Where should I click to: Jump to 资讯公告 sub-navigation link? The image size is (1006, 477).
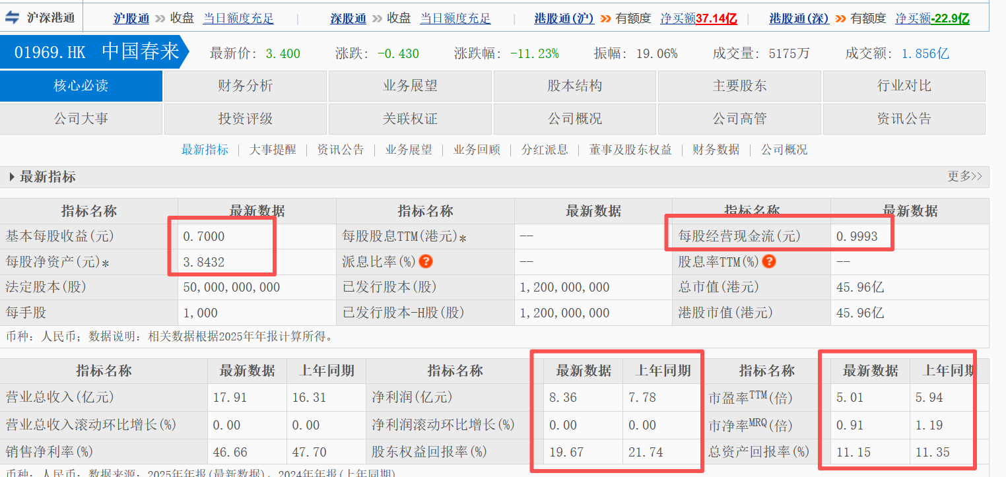(341, 150)
